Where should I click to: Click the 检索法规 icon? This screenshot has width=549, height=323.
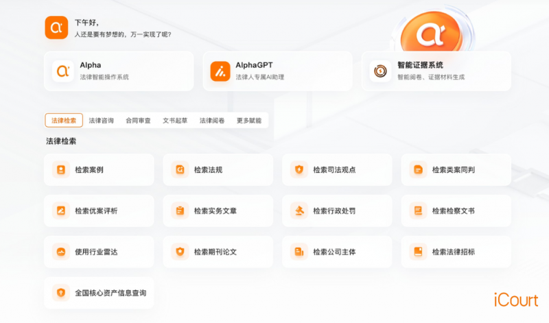click(180, 169)
